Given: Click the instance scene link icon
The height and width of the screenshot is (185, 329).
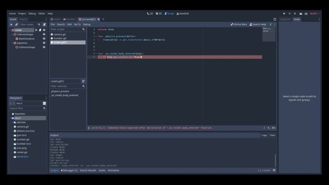Looking at the screenshot, I should point(16,25).
